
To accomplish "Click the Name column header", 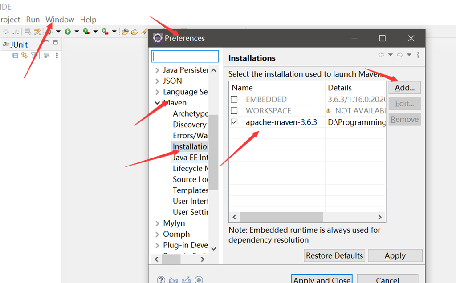I will (x=277, y=88).
